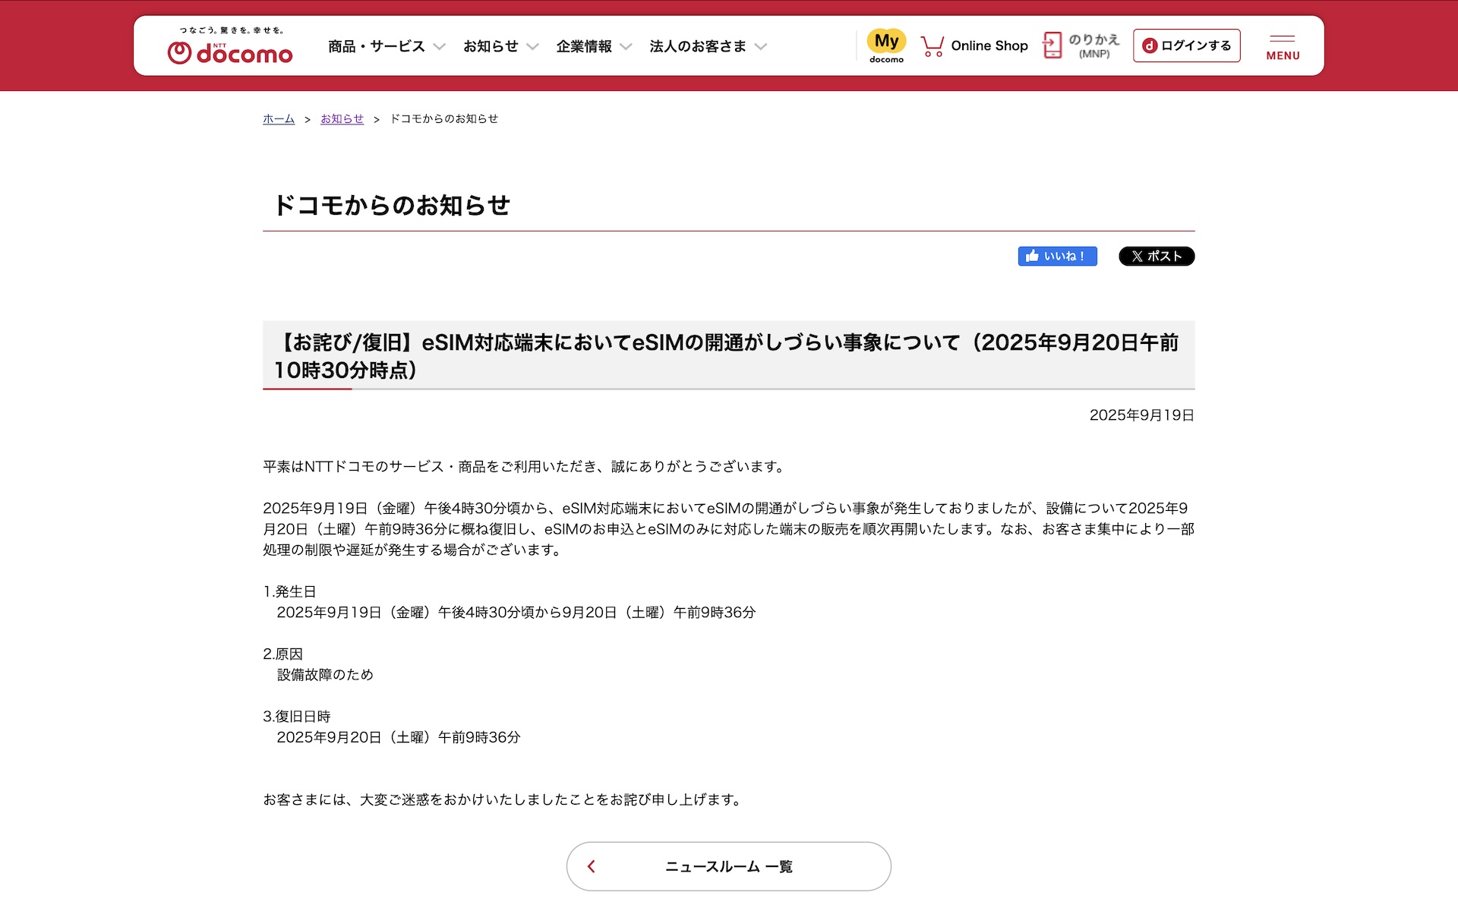The width and height of the screenshot is (1458, 911).
Task: Select the 法人のお客さま menu label
Action: click(x=697, y=46)
